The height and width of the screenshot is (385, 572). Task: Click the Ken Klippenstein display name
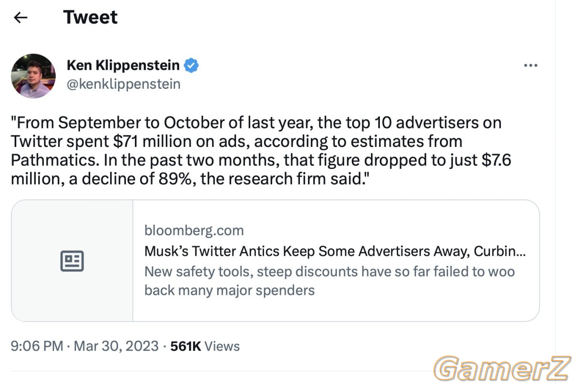[123, 65]
